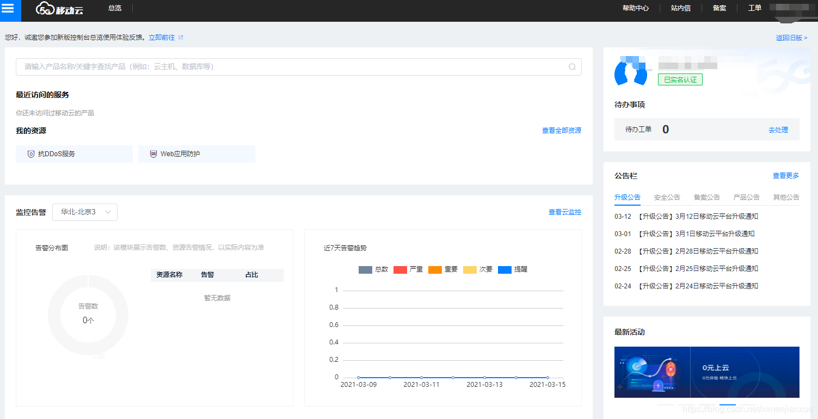Toggle the 严重 red legend series
This screenshot has width=818, height=419.
click(408, 269)
